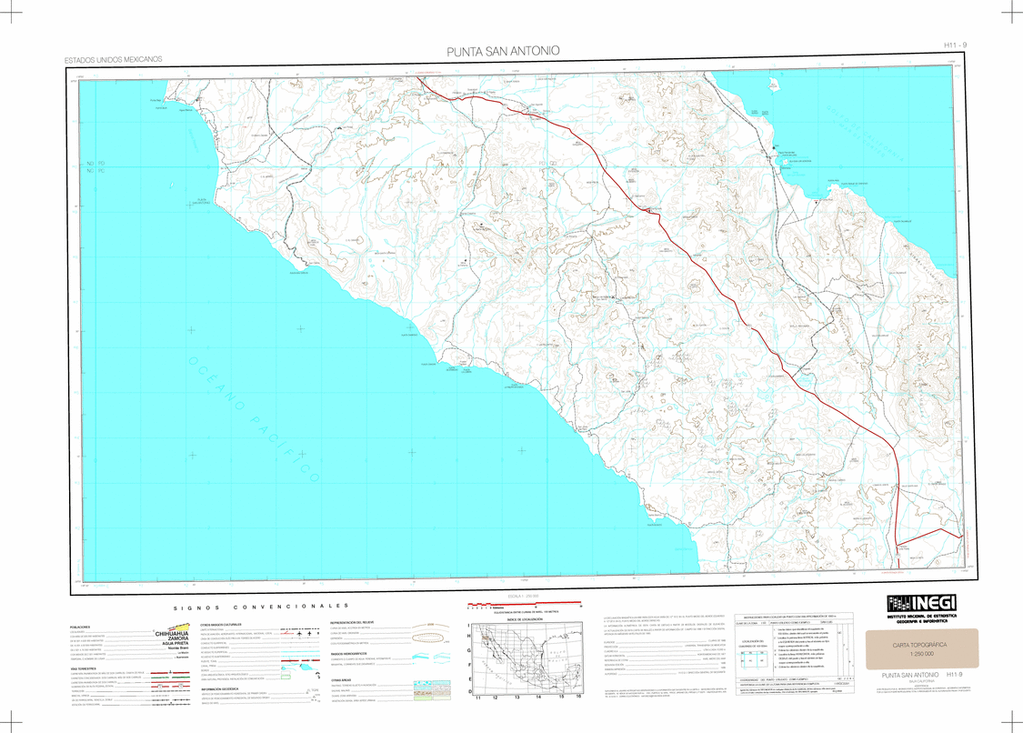This screenshot has width=1023, height=733.
Task: Click the 100 000 m grid square locator diagram
Action: (752, 659)
